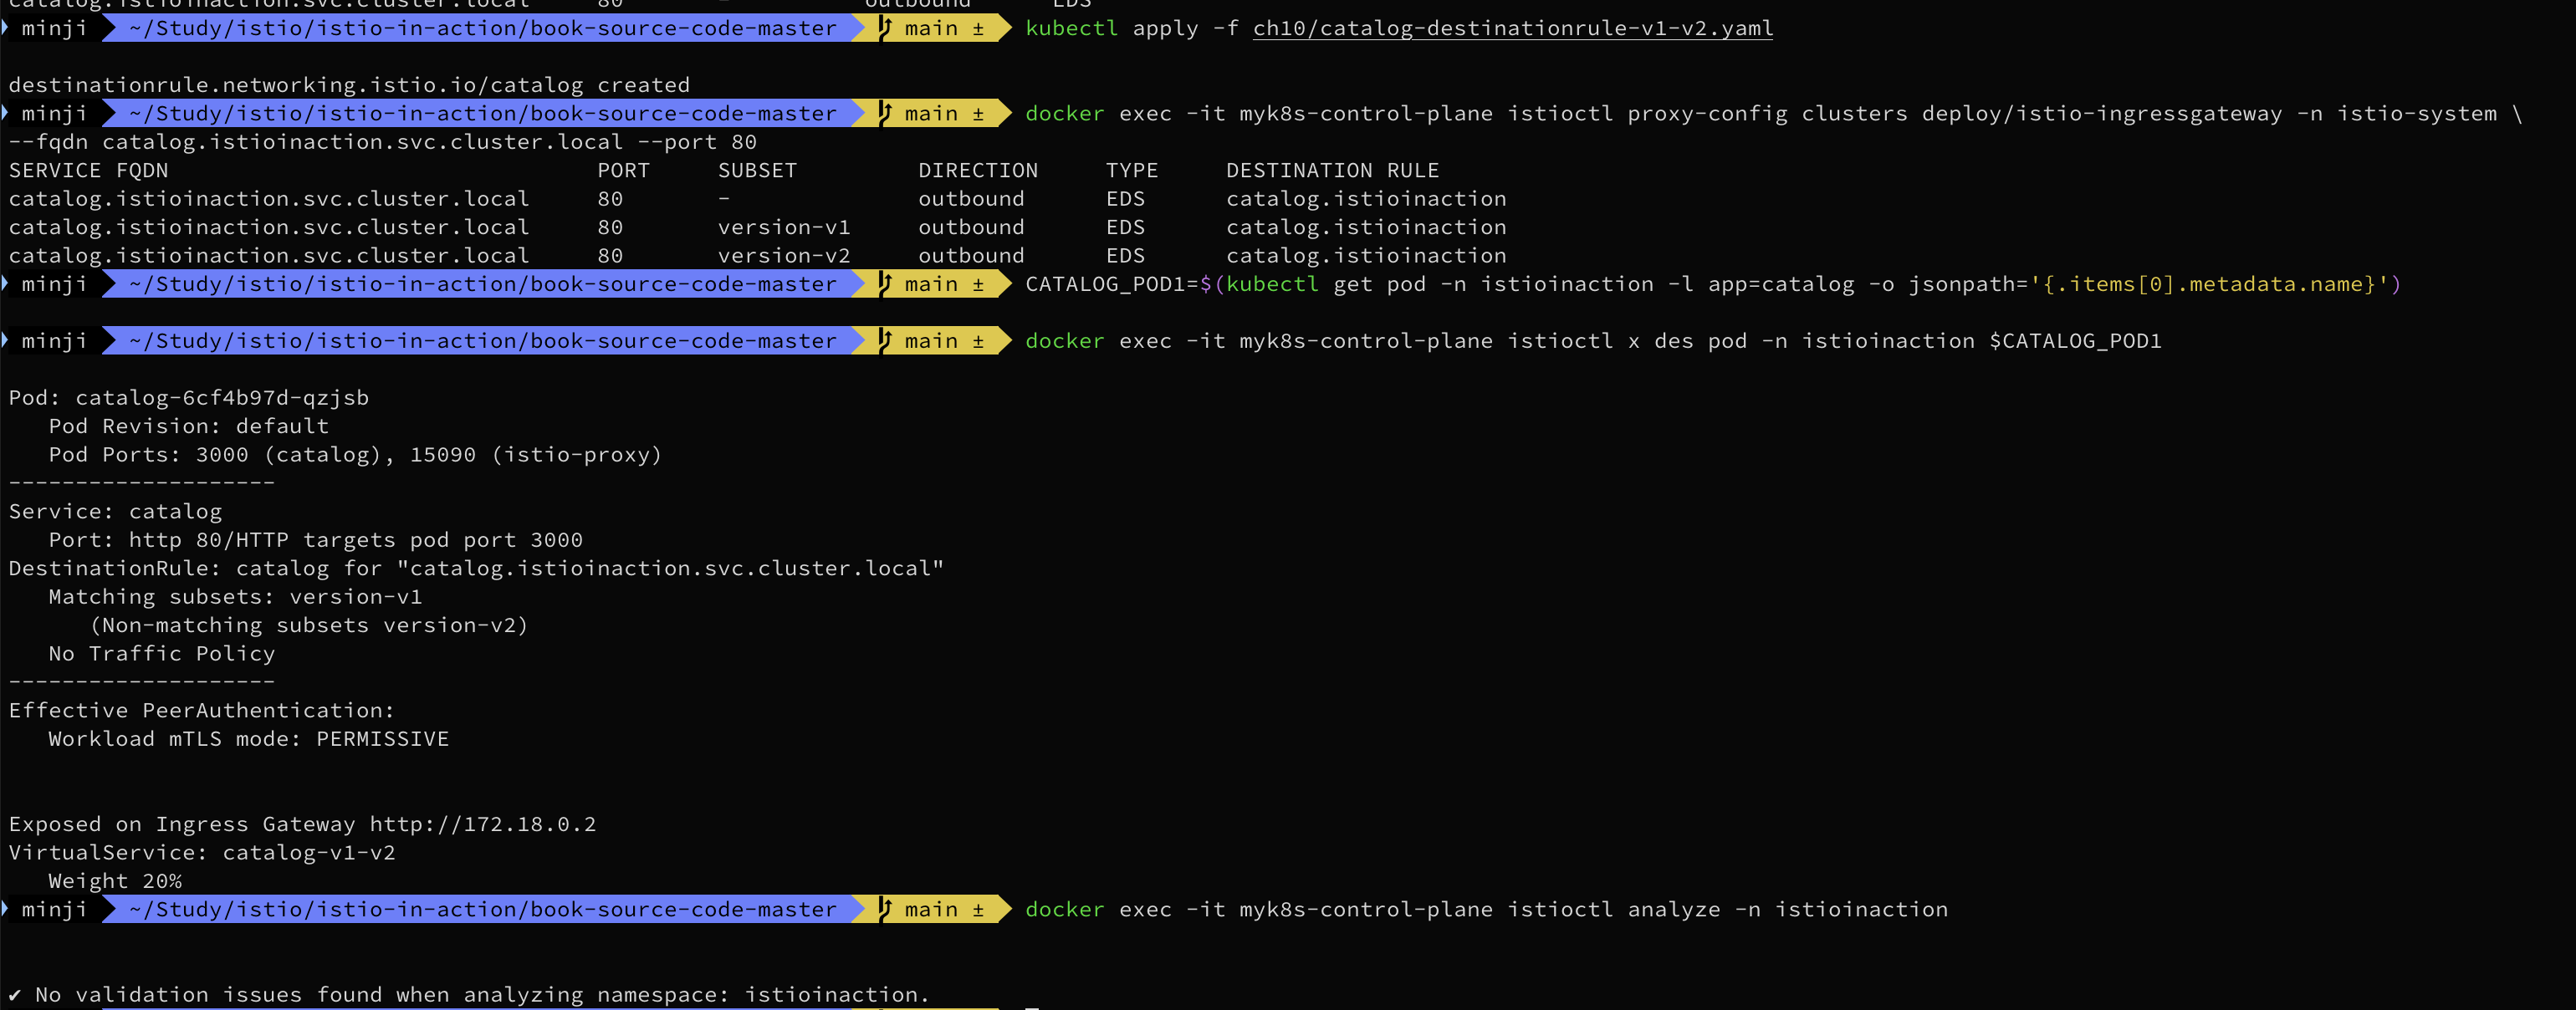Screen dimensions: 2576x1010
Task: Click prompt arrow left of minji on analyze line
Action: click(6, 909)
